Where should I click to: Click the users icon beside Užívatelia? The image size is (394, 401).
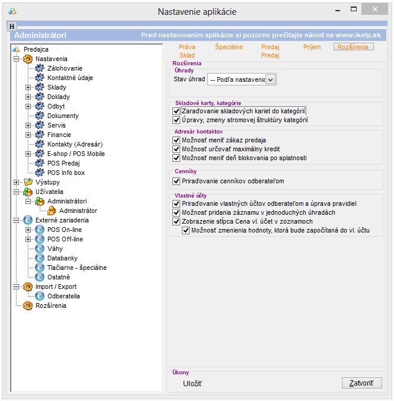pyautogui.click(x=27, y=192)
